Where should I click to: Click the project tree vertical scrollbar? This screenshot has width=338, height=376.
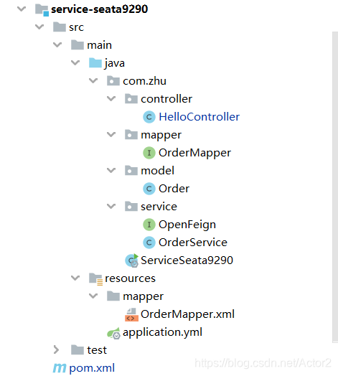click(335, 187)
